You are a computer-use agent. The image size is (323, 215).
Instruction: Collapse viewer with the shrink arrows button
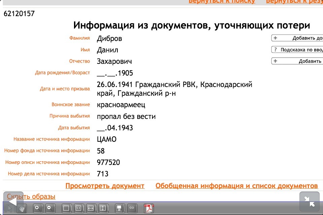(x=310, y=202)
